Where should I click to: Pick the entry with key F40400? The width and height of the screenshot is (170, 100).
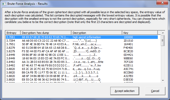(82, 48)
